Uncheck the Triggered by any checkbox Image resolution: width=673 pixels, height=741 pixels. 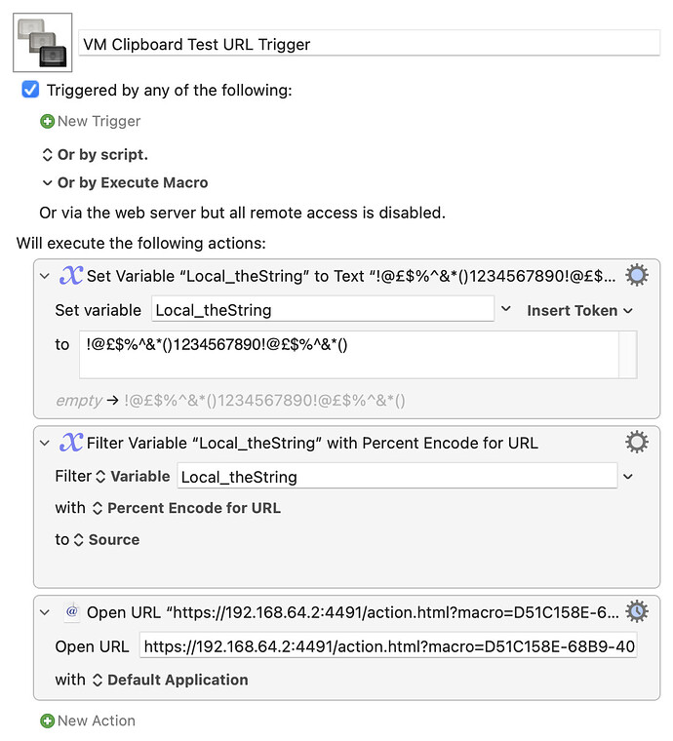coord(30,90)
